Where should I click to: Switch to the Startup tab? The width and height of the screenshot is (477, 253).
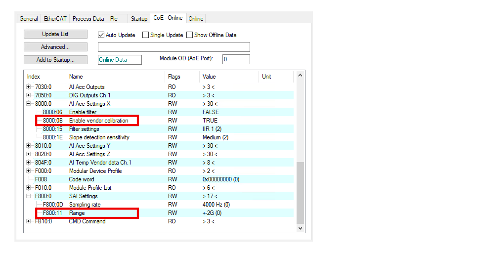coord(139,19)
